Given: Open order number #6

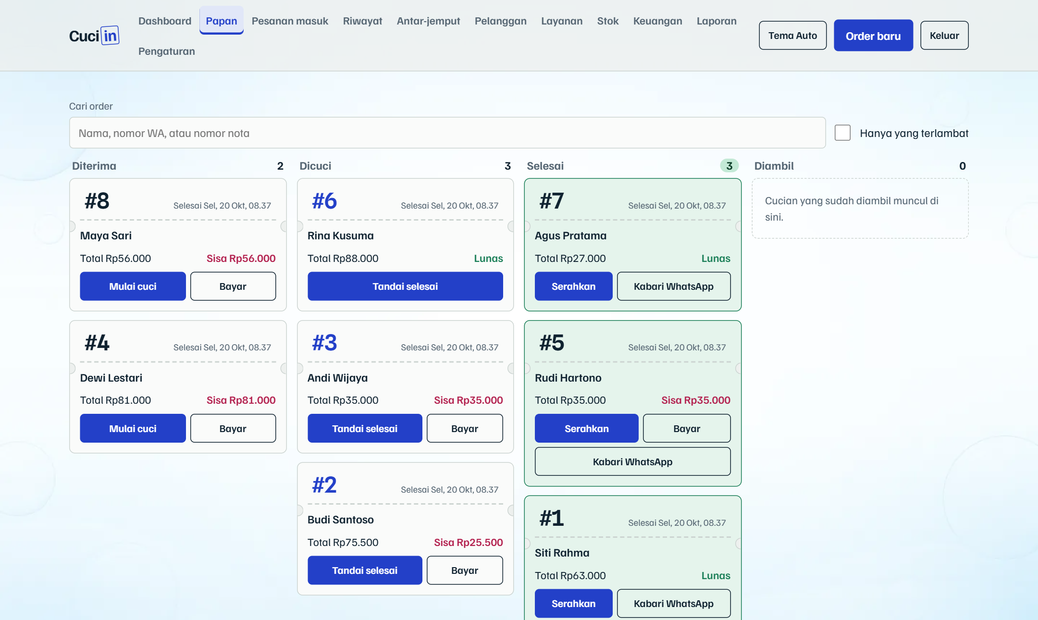Looking at the screenshot, I should tap(324, 201).
